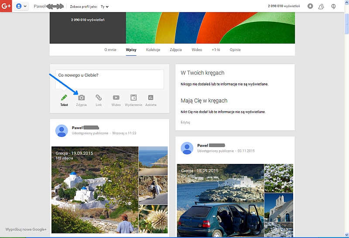This screenshot has width=349, height=238.
Task: Open the Kolekcje tab
Action: (153, 50)
